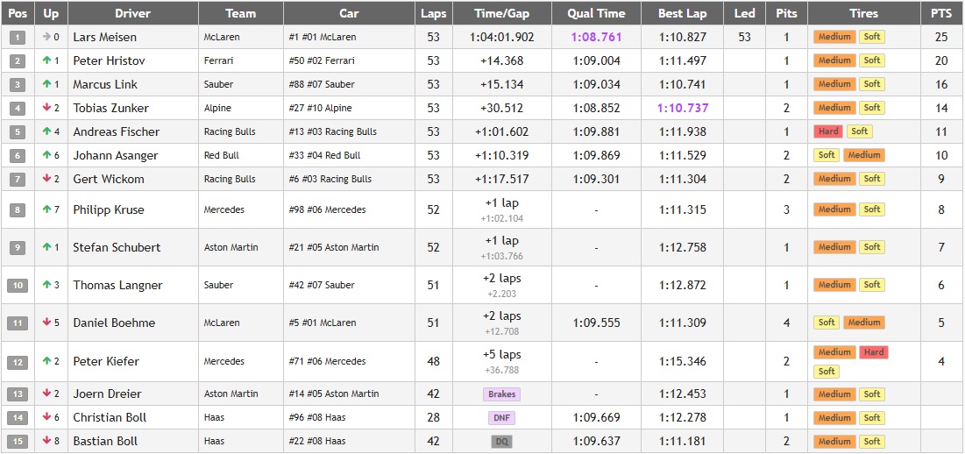Click the Medium tire tag in Johann Asanger's row
The image size is (965, 454).
point(864,155)
